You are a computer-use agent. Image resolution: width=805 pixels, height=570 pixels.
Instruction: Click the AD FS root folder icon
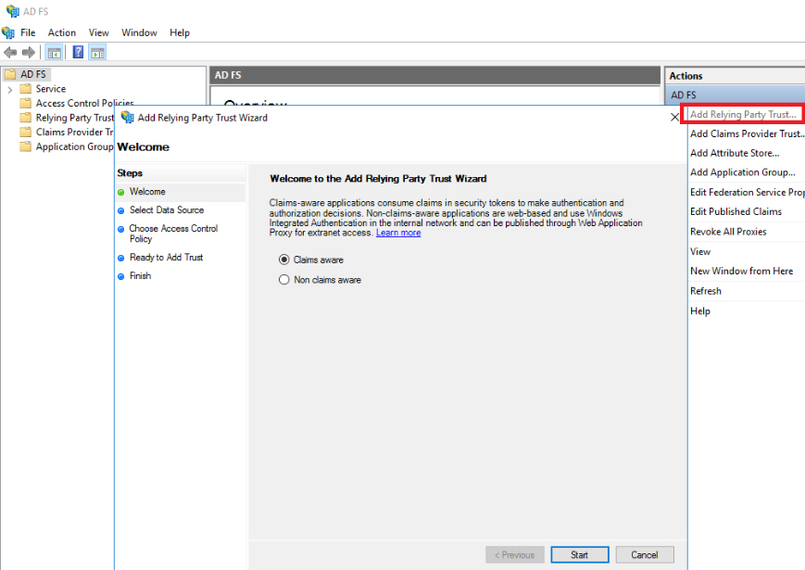tap(10, 74)
